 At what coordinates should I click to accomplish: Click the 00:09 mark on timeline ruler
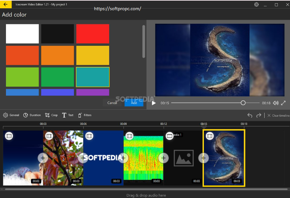123,124
